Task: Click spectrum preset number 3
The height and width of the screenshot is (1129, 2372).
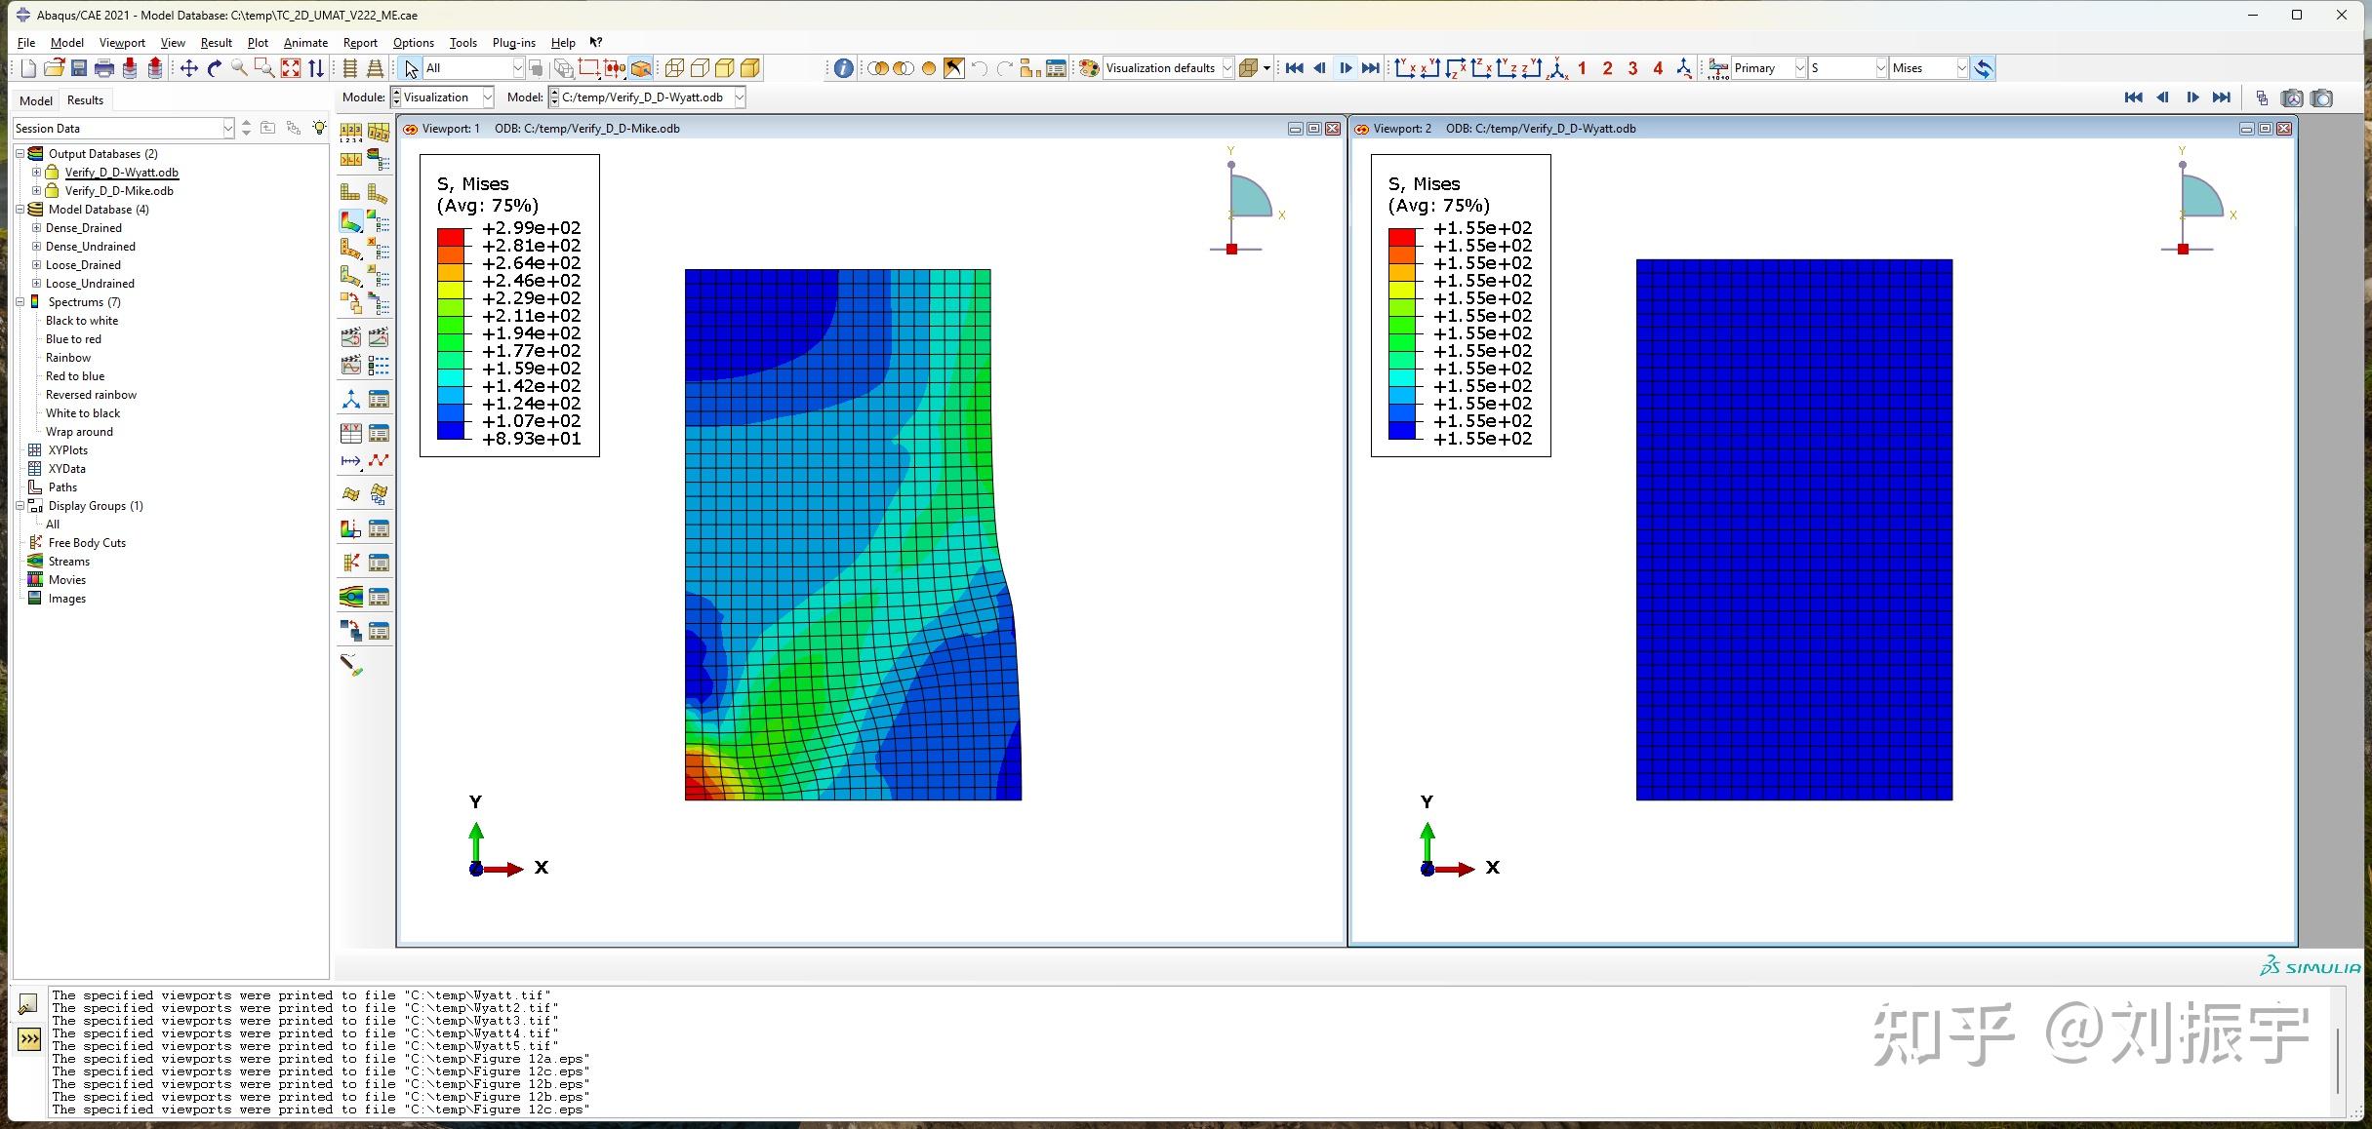Action: 1631,68
